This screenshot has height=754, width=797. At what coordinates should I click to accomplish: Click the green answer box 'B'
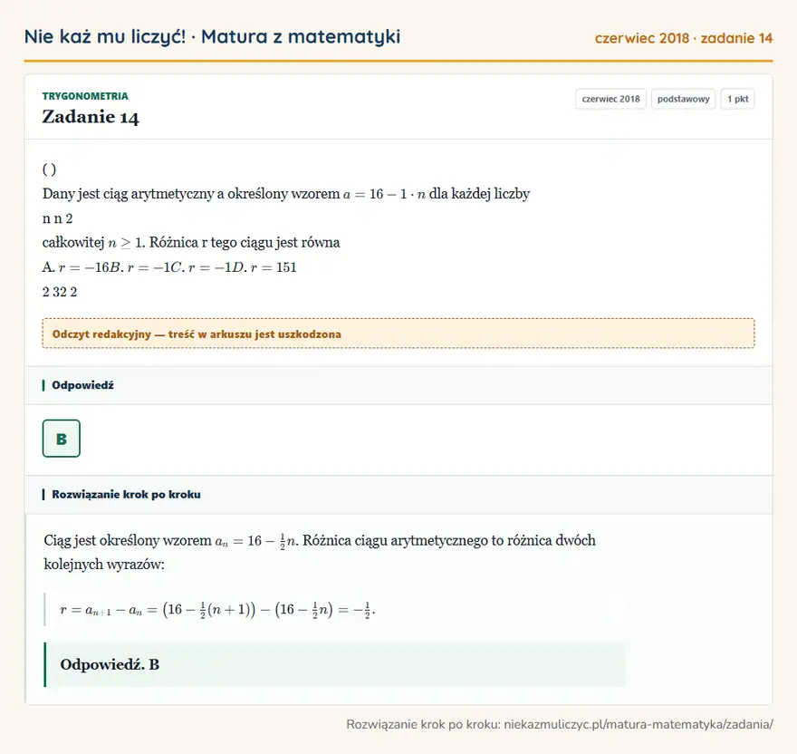pos(61,439)
